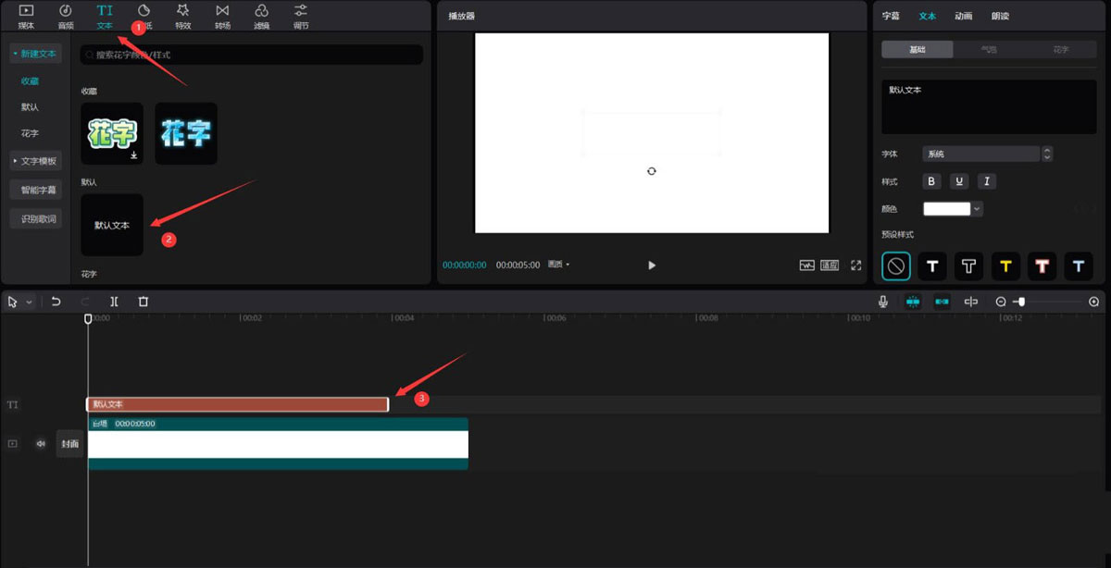The width and height of the screenshot is (1111, 568).
Task: Open the stickers tab with the round icon
Action: (x=144, y=16)
